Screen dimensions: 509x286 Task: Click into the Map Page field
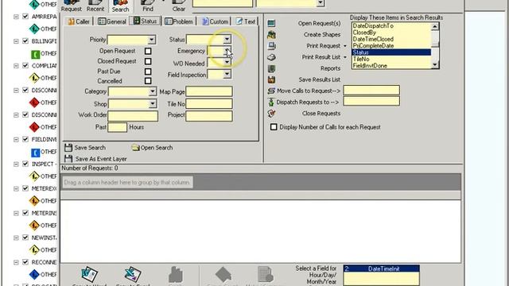209,91
